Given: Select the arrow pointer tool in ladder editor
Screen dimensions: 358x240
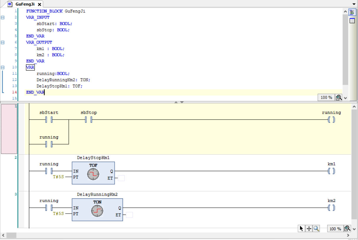Looking at the screenshot, I should pos(301,229).
